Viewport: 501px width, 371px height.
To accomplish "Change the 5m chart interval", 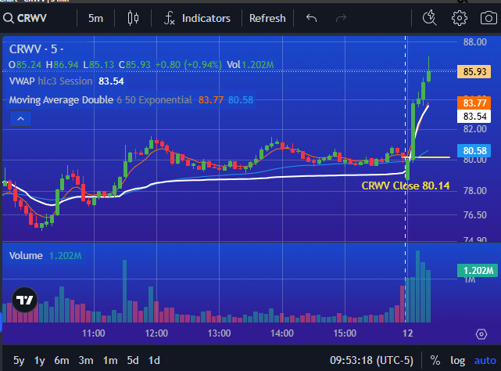I will (x=95, y=18).
